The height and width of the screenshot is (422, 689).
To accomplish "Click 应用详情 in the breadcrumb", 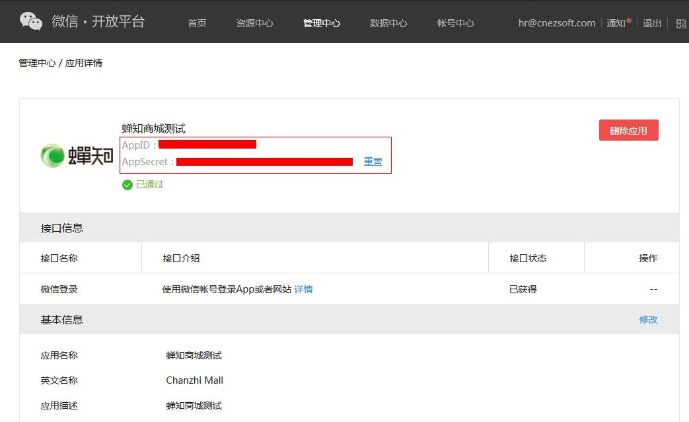I will click(x=84, y=63).
